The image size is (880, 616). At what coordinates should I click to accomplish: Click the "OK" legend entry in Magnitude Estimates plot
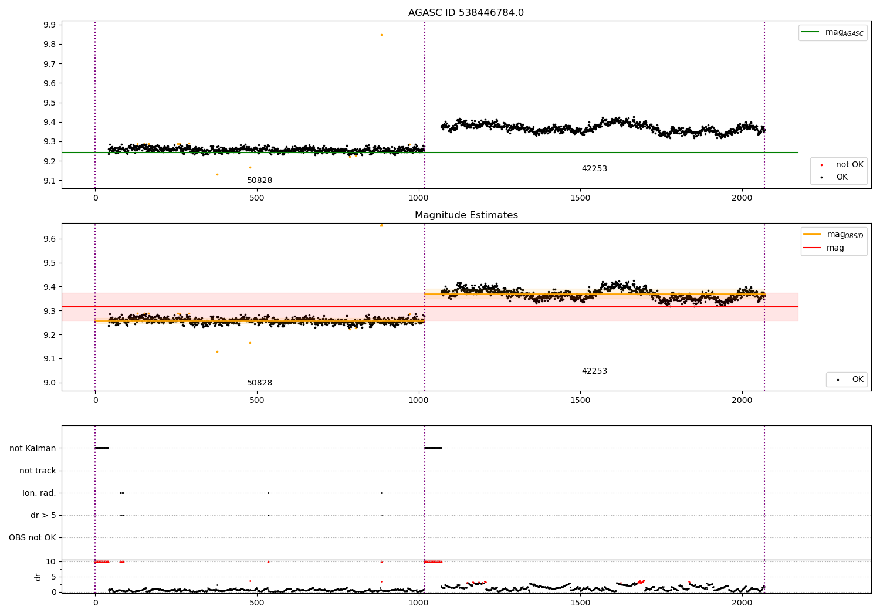[850, 380]
